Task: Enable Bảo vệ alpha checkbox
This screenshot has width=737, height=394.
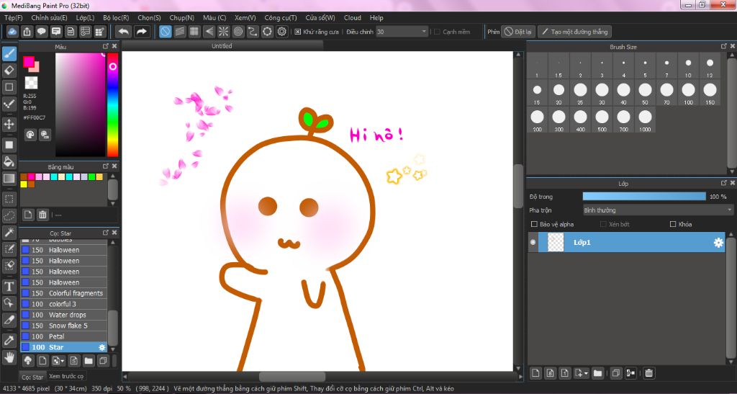Action: [x=534, y=224]
